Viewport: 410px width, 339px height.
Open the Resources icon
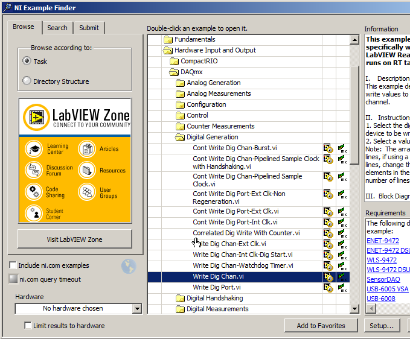pos(87,170)
